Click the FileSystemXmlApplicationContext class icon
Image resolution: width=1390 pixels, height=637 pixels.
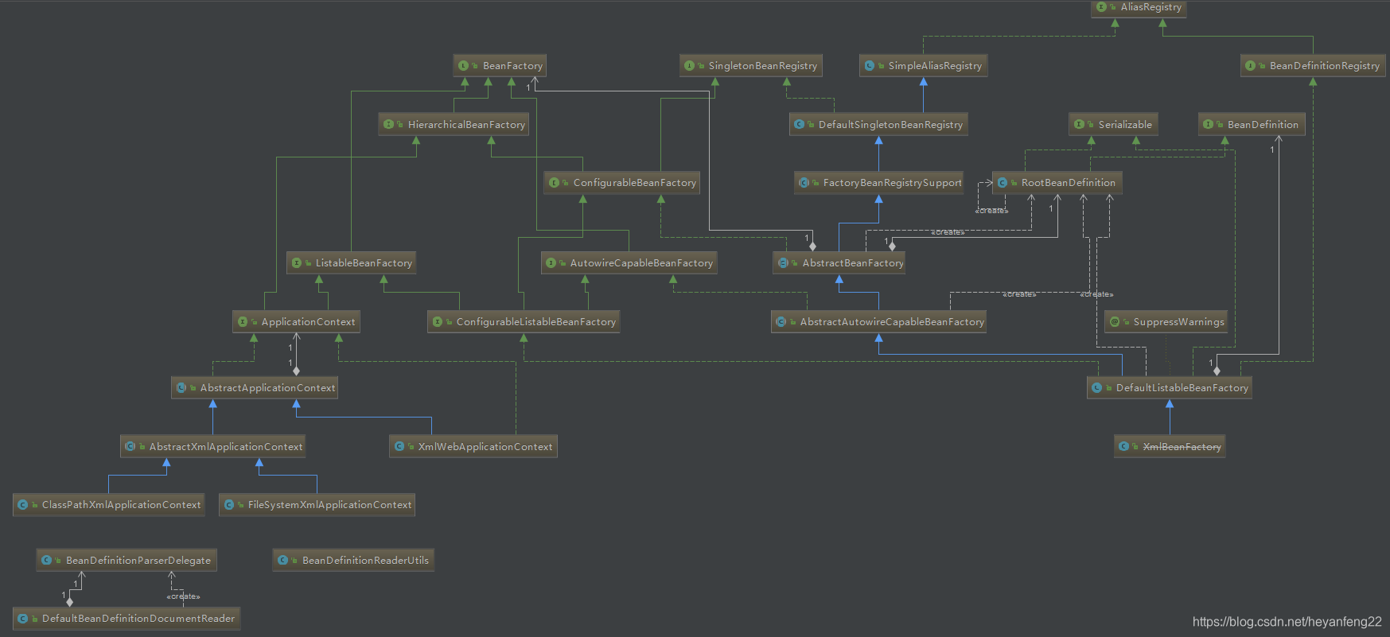[x=229, y=505]
